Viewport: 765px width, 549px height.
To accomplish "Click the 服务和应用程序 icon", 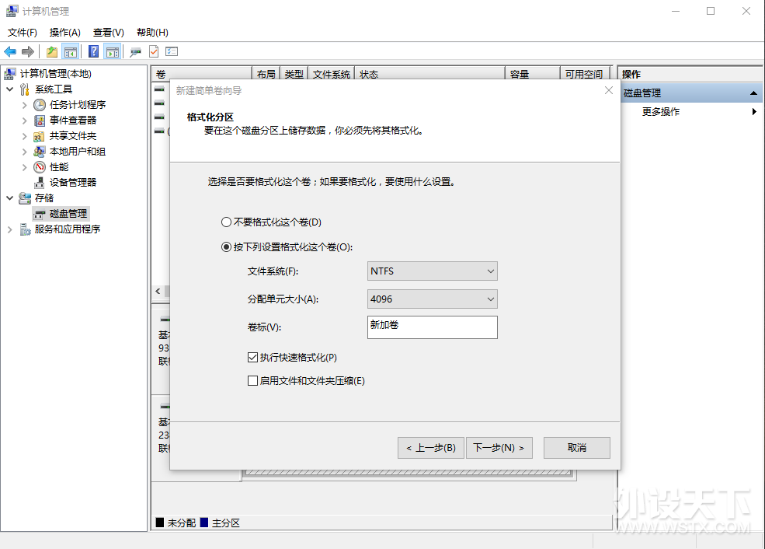I will [x=25, y=229].
